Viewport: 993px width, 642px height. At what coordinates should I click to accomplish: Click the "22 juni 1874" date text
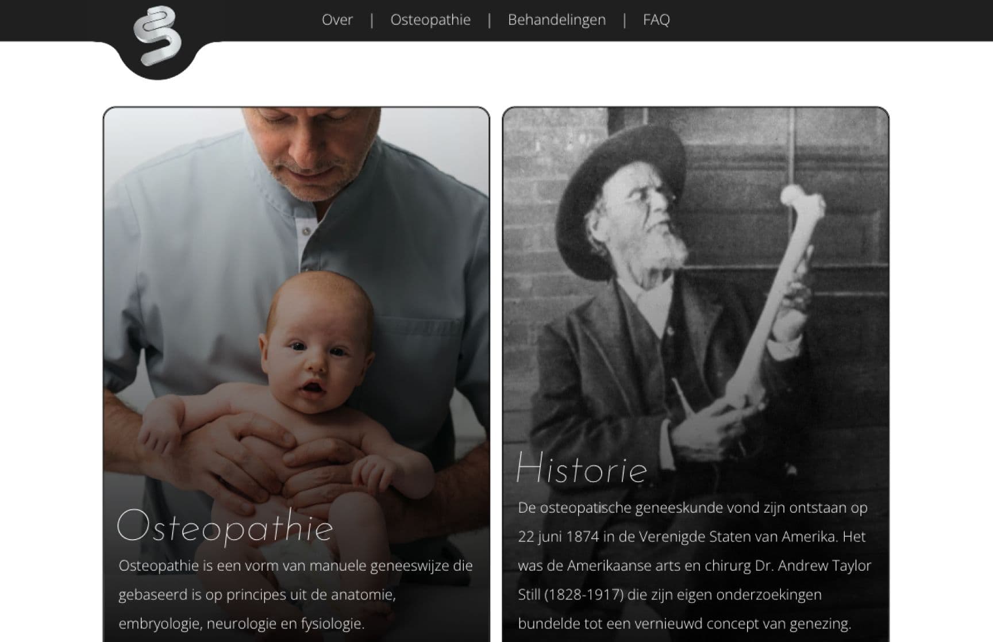pos(558,537)
